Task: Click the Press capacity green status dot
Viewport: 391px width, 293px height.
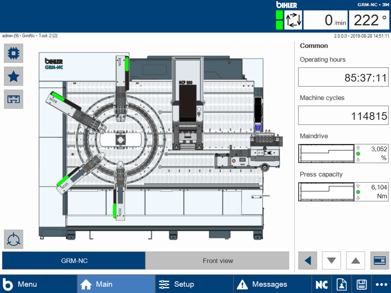Action: (x=358, y=192)
